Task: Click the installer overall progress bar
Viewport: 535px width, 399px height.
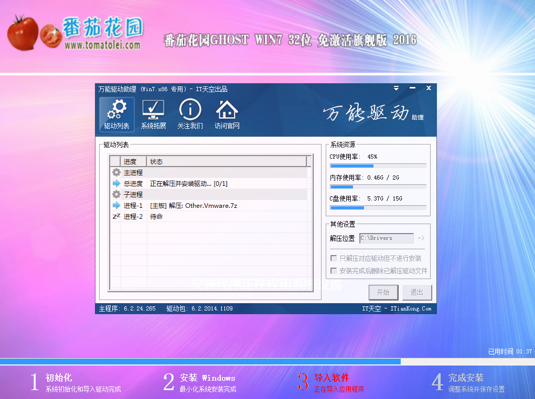Action: pos(267,361)
